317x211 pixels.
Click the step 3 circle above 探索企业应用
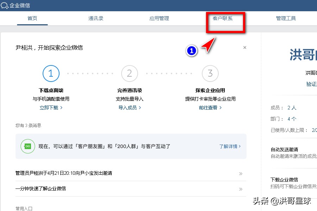[x=210, y=73]
